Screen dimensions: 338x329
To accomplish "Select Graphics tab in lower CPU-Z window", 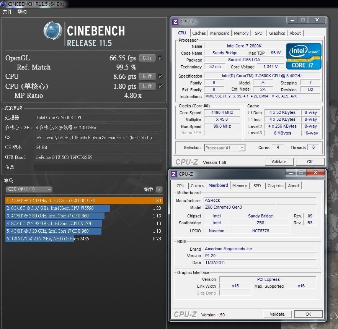I will [x=275, y=186].
